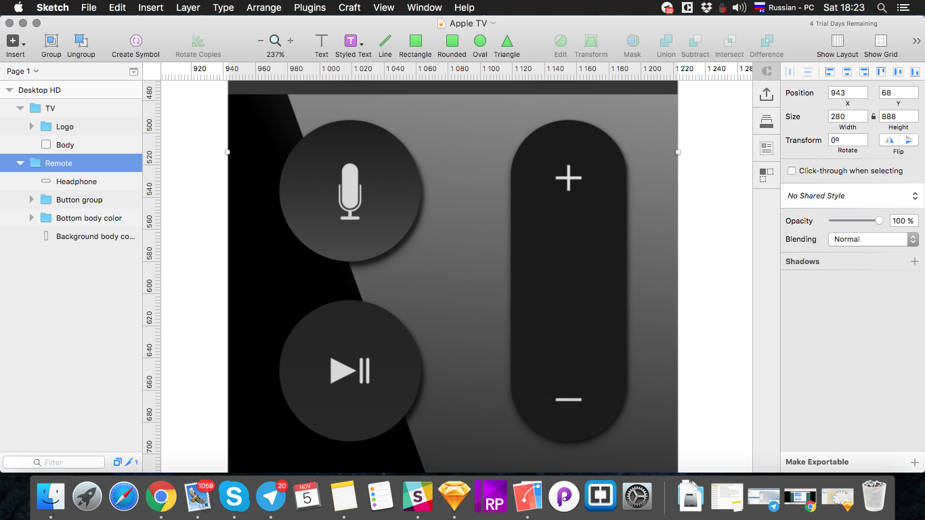Choose the Line drawing tool
The height and width of the screenshot is (520, 925).
[385, 41]
